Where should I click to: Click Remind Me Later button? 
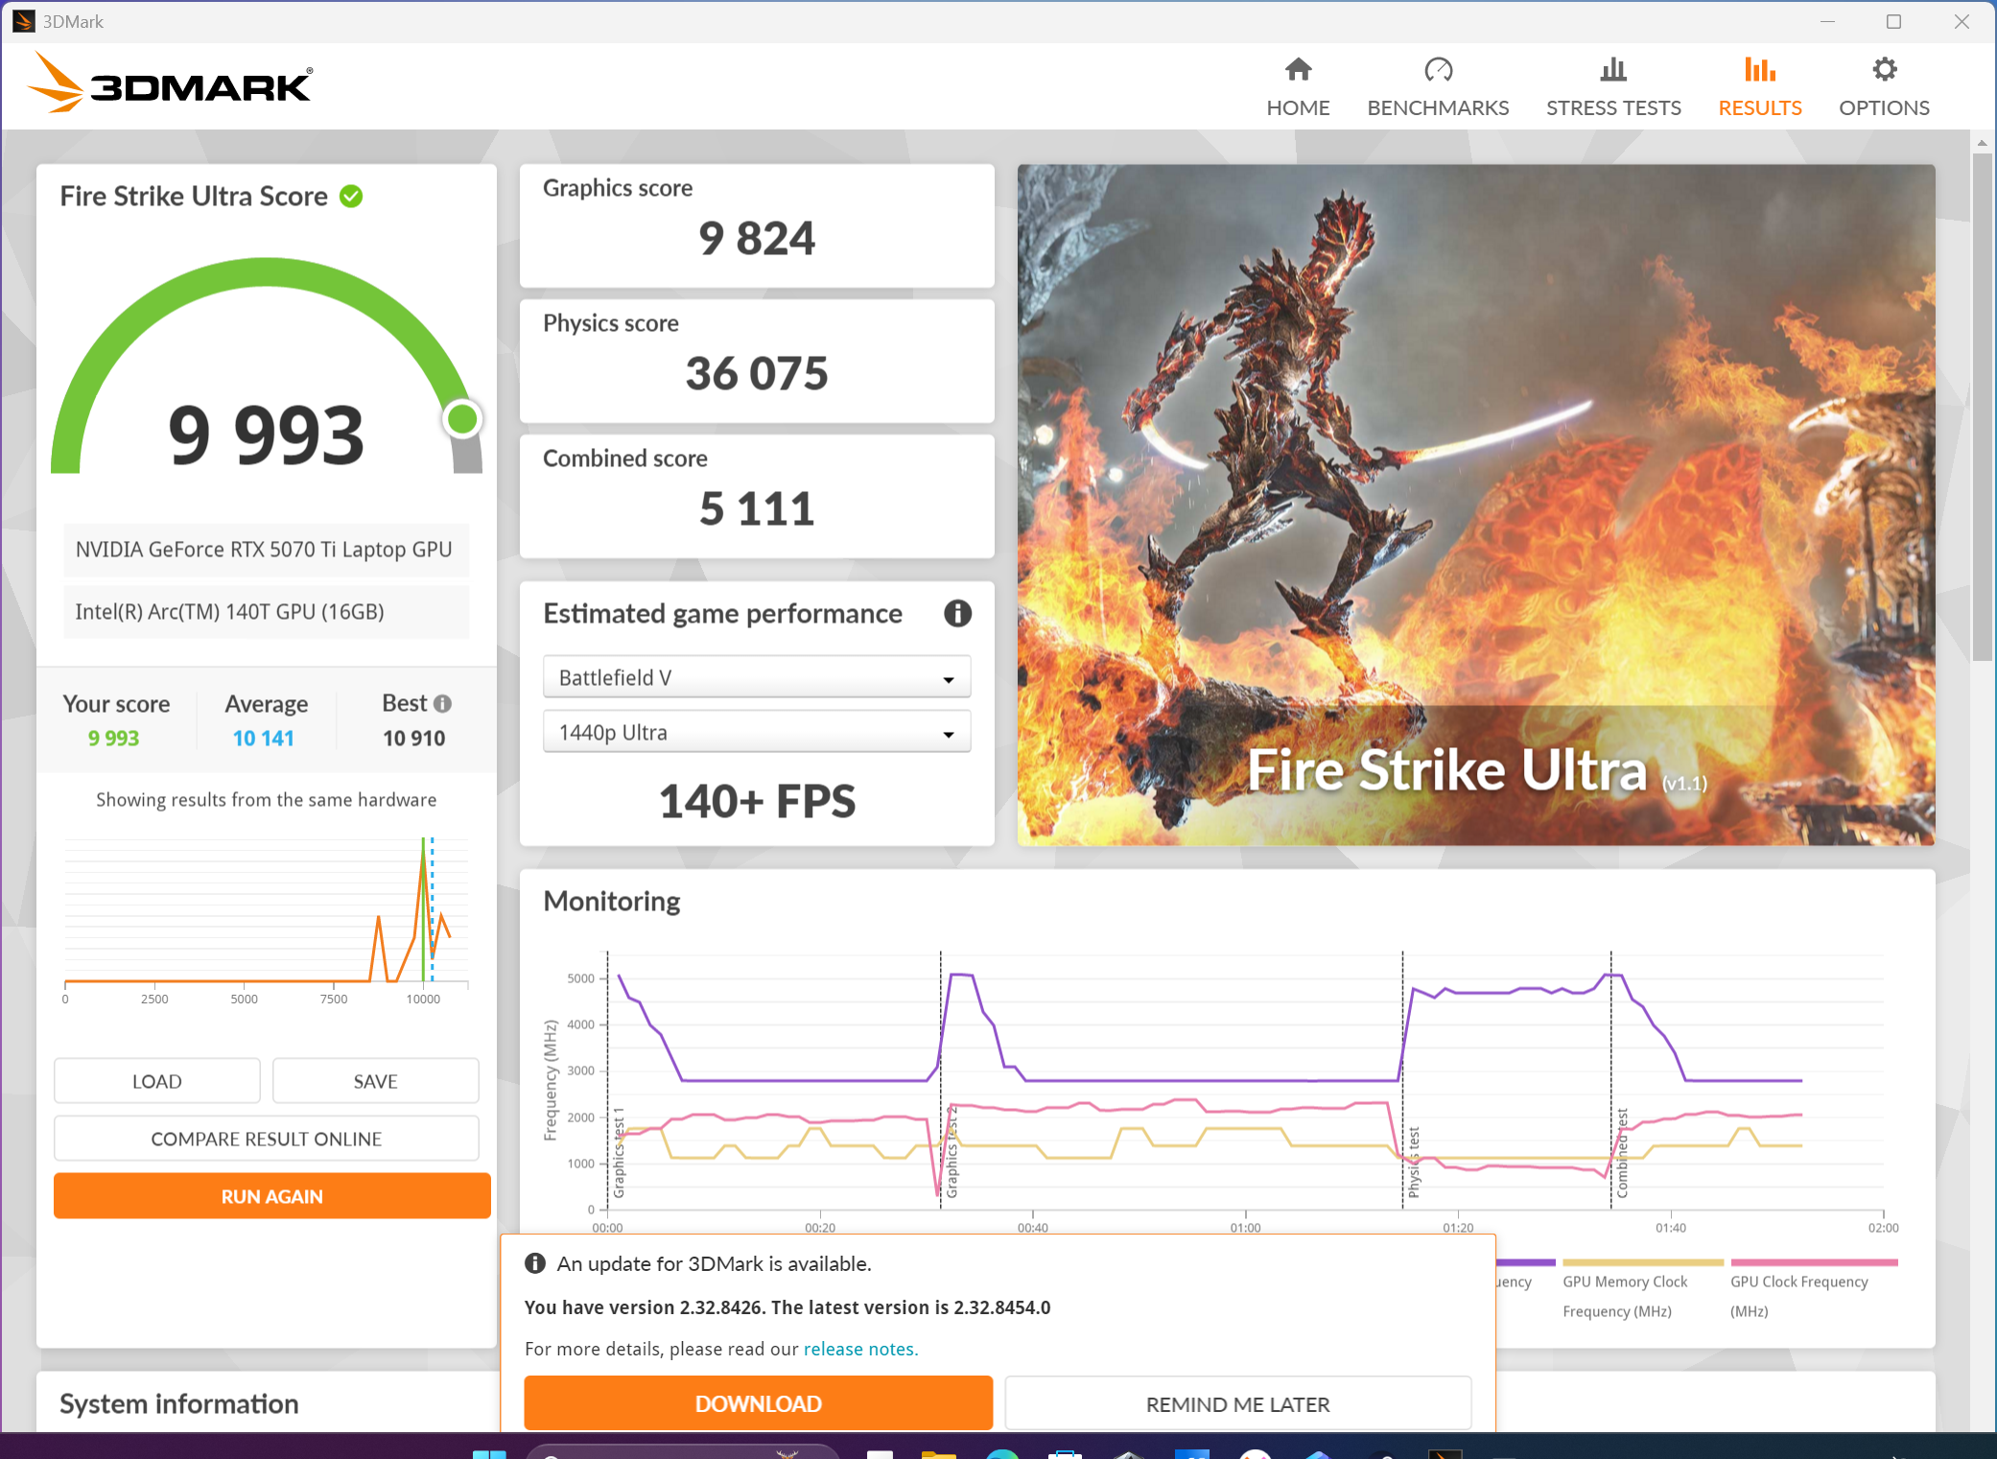click(1237, 1404)
